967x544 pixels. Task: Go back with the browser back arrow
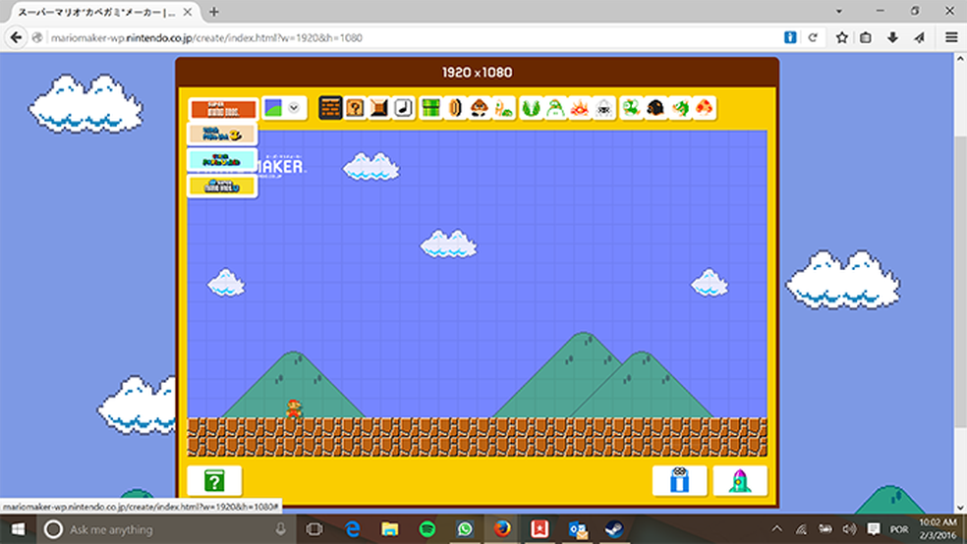[16, 37]
